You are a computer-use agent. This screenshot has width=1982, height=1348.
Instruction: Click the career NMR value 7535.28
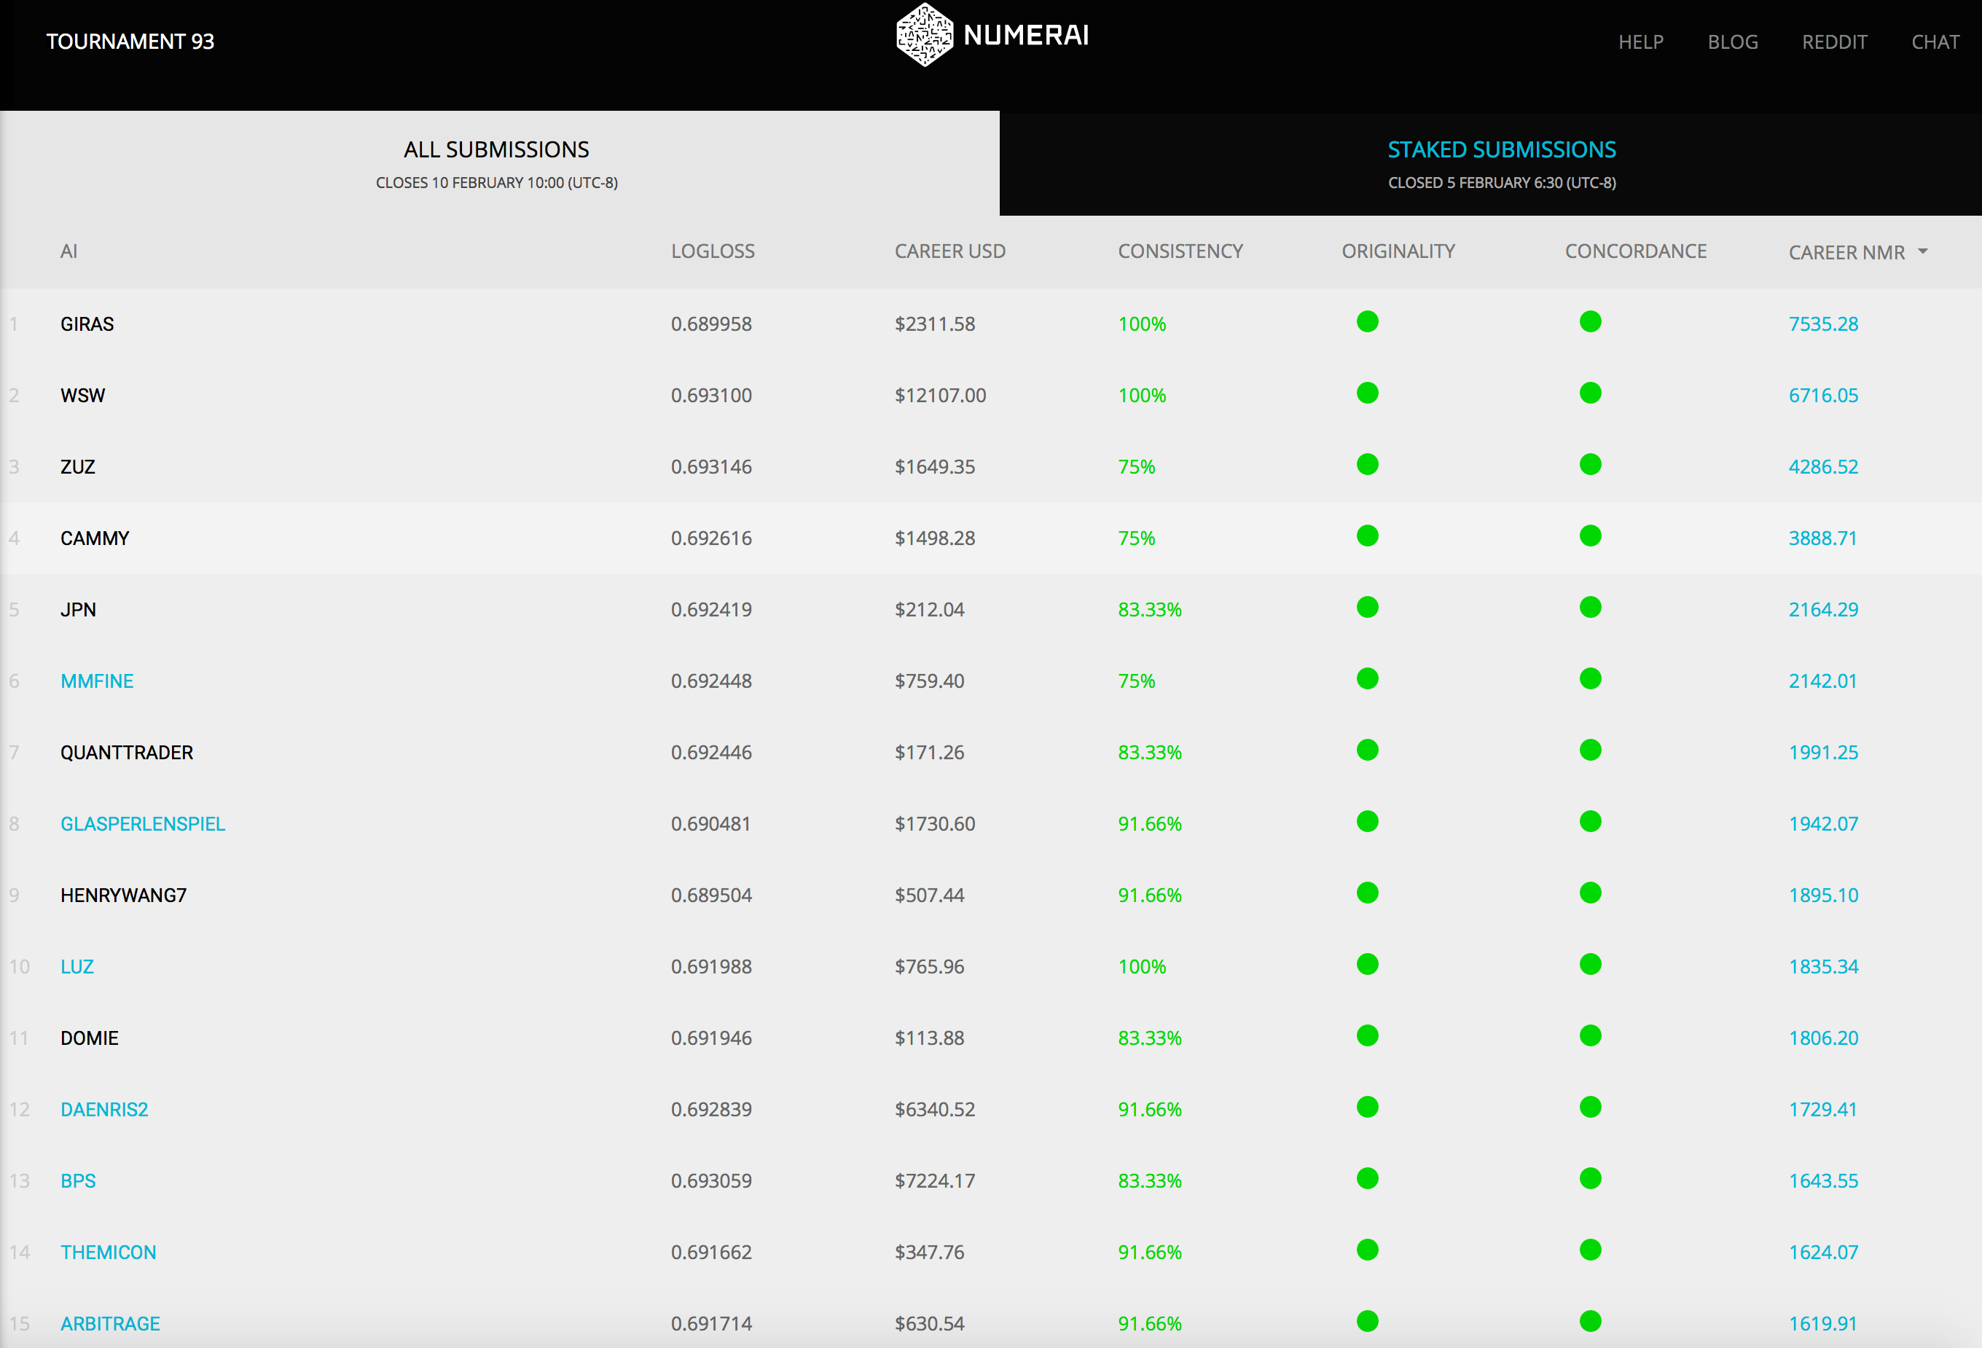[x=1822, y=324]
